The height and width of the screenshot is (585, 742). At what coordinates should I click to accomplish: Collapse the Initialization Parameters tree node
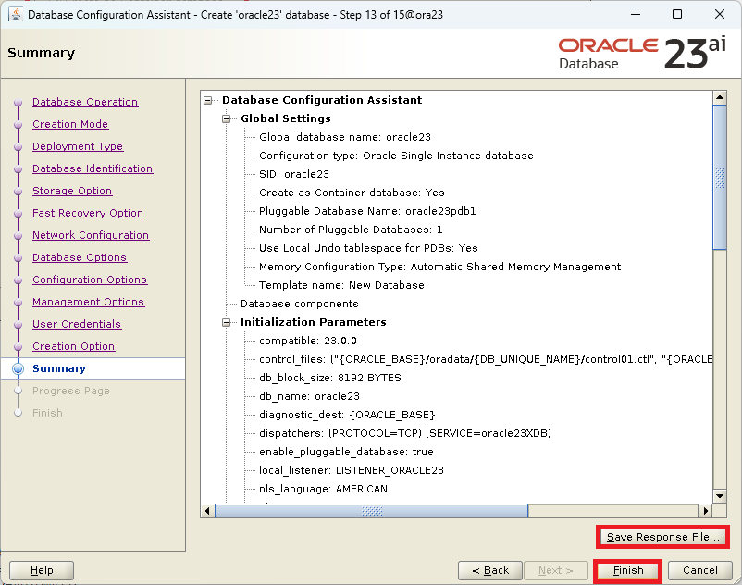tap(226, 322)
